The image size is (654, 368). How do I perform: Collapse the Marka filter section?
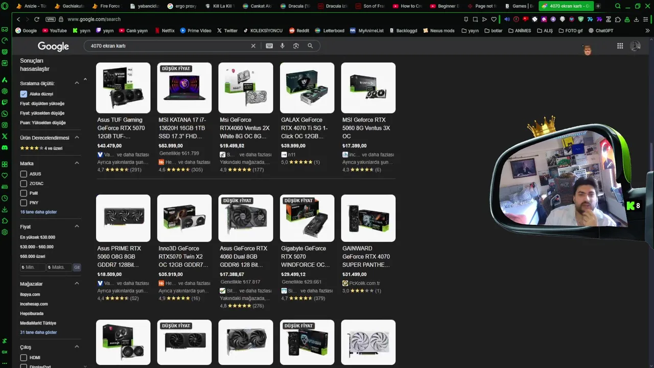pyautogui.click(x=77, y=163)
